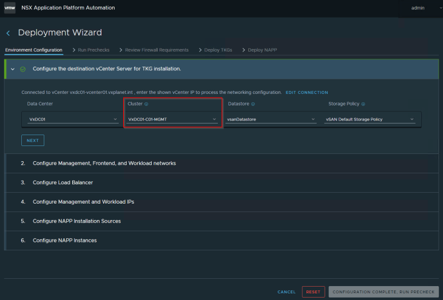Viewport: 443px width, 300px height.
Task: Click the Cluster info icon
Action: click(146, 104)
